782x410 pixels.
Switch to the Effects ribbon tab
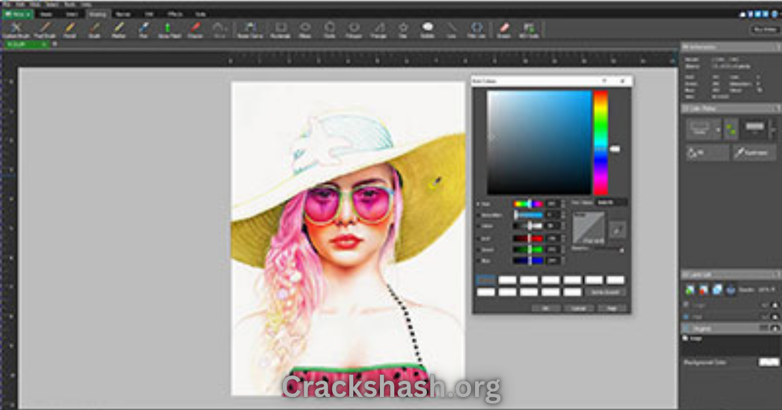(x=175, y=13)
